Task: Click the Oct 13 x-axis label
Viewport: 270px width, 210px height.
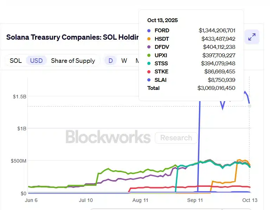Action: 250,200
